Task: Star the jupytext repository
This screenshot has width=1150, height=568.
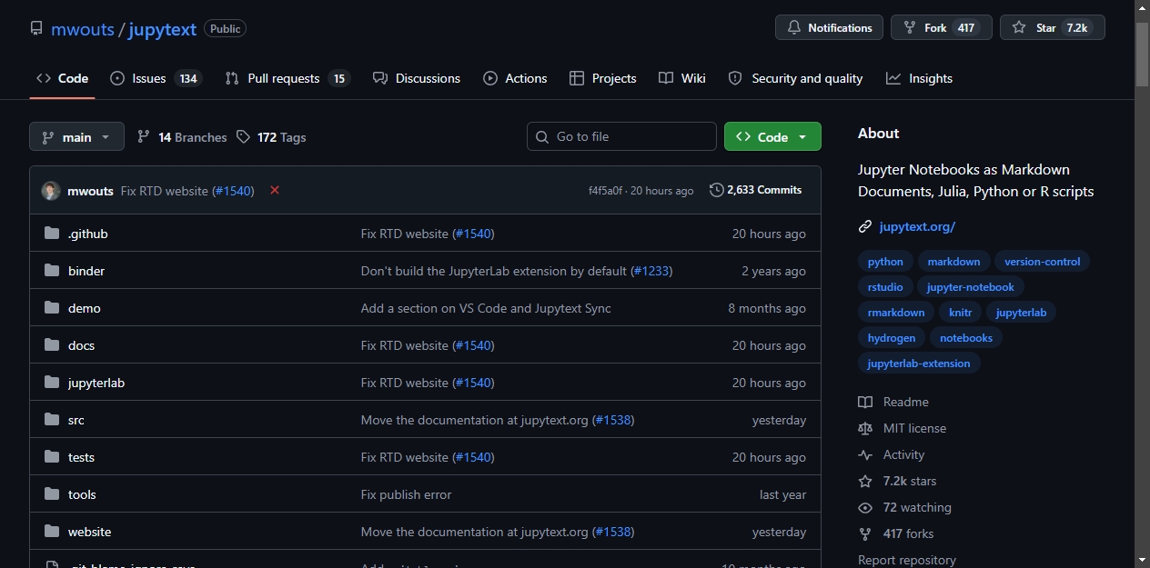Action: click(x=1052, y=27)
